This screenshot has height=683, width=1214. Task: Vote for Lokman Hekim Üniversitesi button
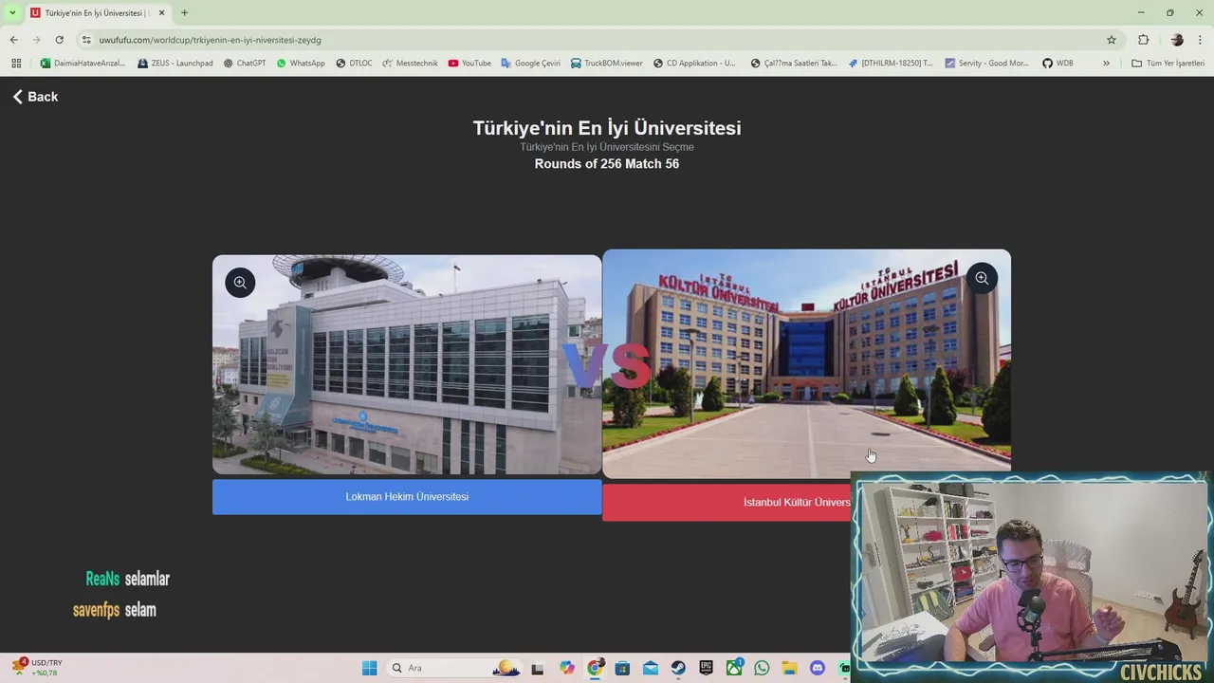pyautogui.click(x=407, y=497)
